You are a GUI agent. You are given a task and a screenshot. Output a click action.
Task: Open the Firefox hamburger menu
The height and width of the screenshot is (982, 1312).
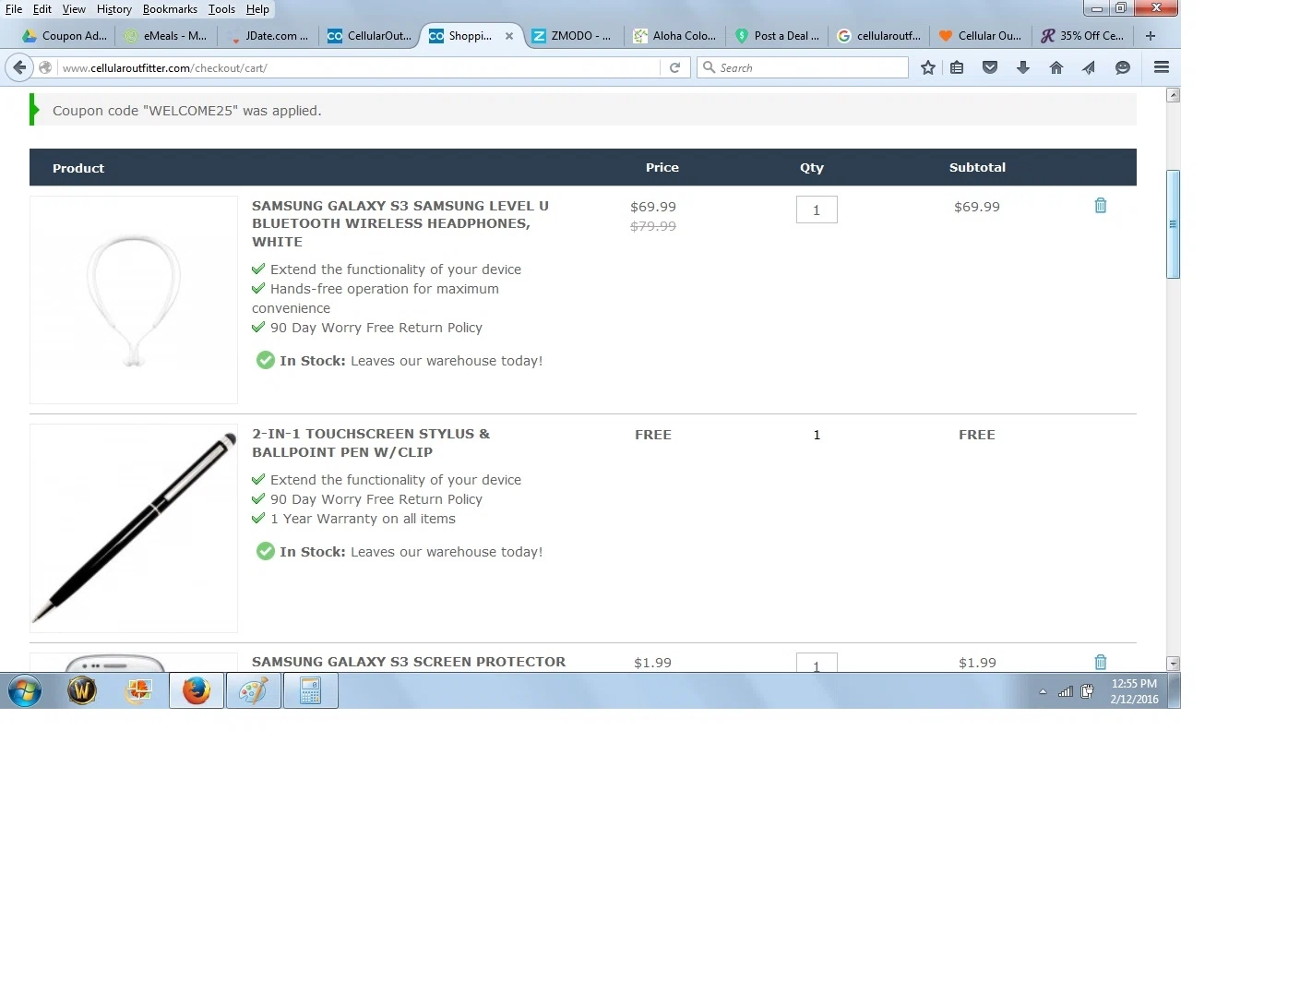tap(1162, 67)
